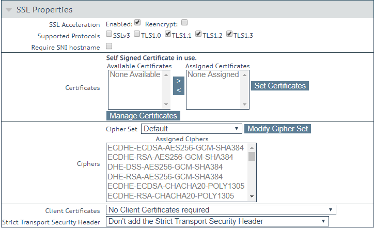This screenshot has width=374, height=228.
Task: Open the Cipher Set dropdown
Action: tap(192, 129)
